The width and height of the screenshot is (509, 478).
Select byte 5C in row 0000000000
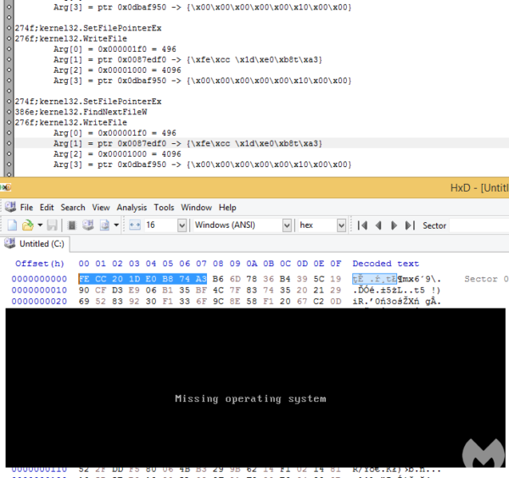[319, 279]
